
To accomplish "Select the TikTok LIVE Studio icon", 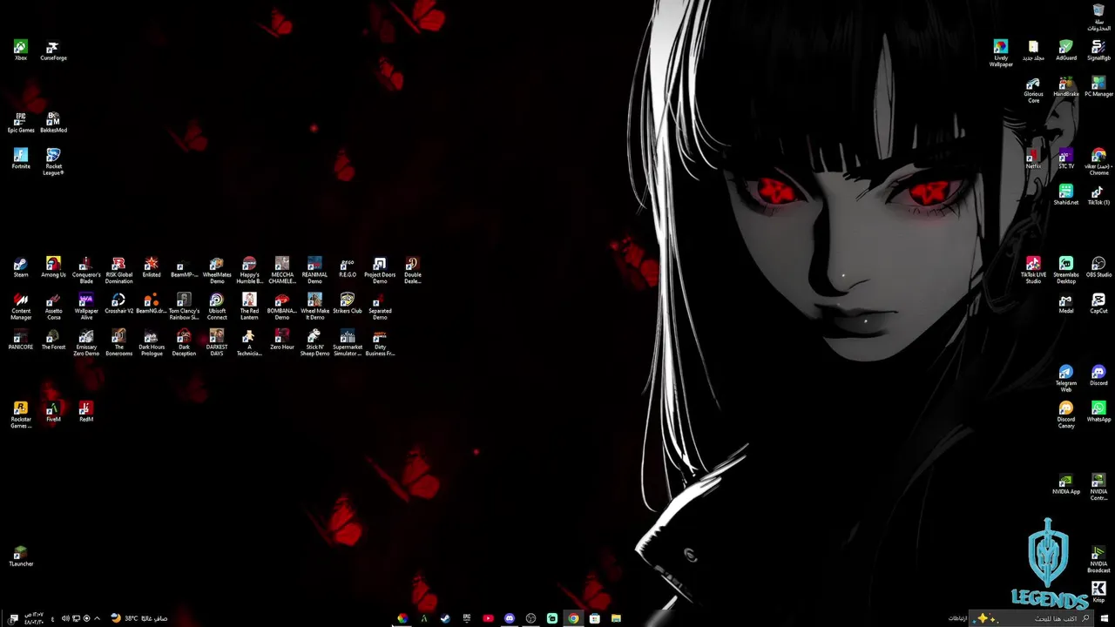I will (1033, 271).
